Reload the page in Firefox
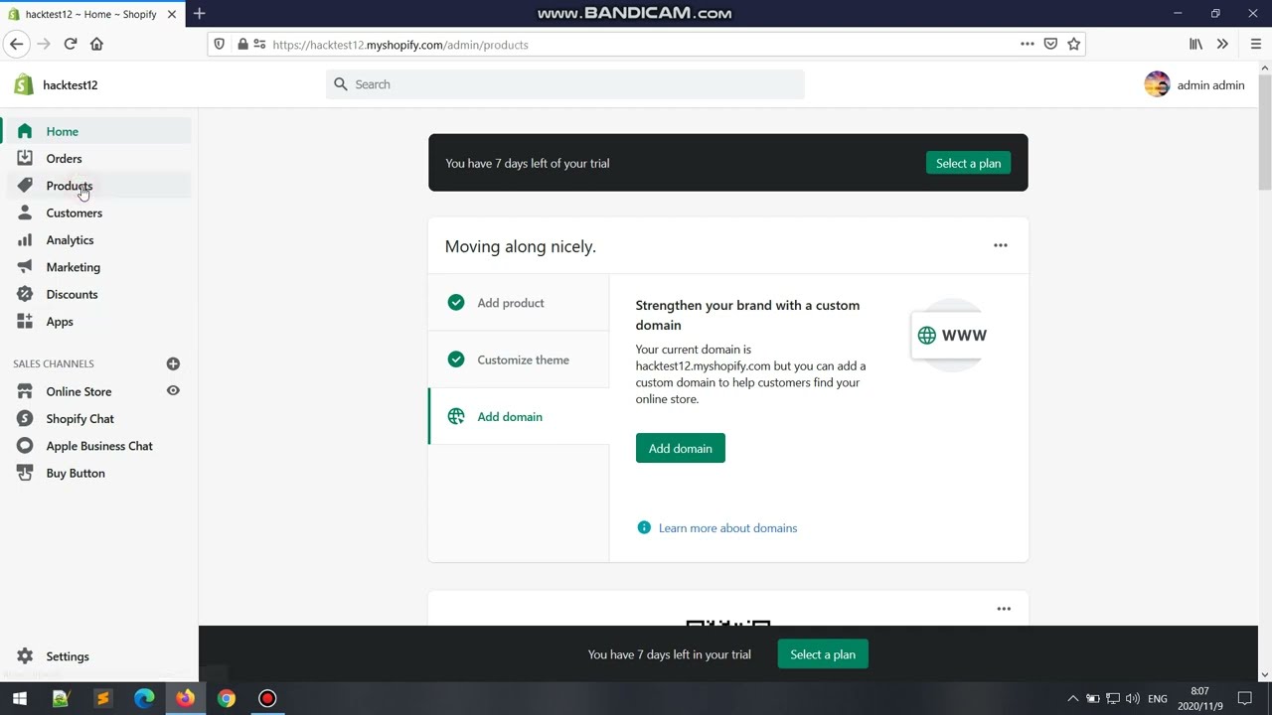The width and height of the screenshot is (1272, 715). coord(71,44)
